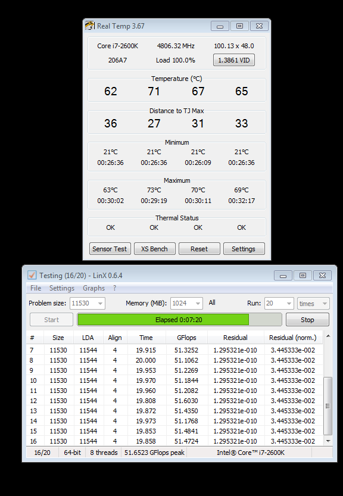
Task: Click the maximum time stamp 00:32:17
Action: (241, 201)
